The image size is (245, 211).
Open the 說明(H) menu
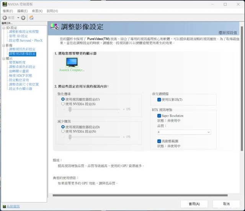52,11
